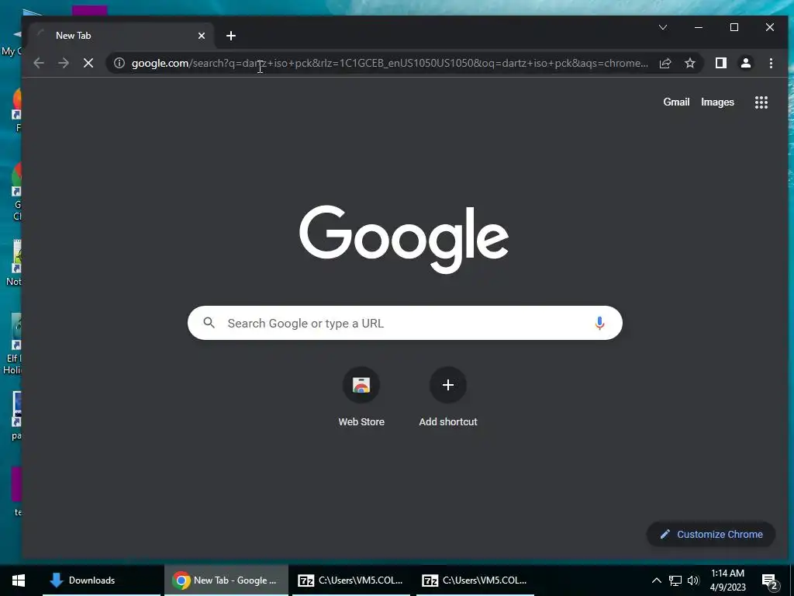Click the back navigation arrow
The image size is (794, 596).
click(39, 63)
